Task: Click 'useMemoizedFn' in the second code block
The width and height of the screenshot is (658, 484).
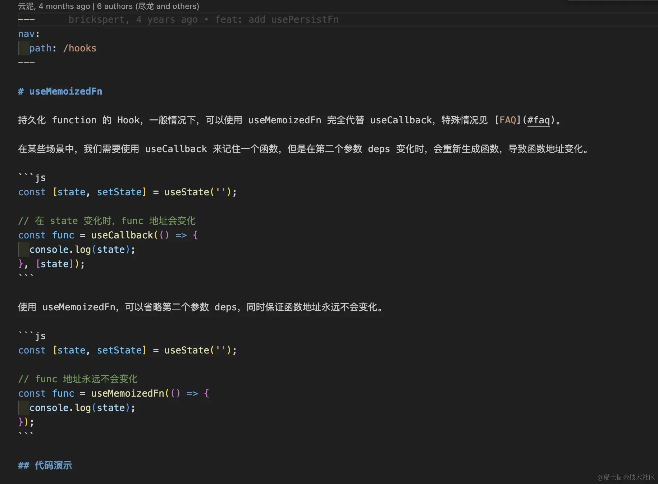Action: (x=128, y=393)
